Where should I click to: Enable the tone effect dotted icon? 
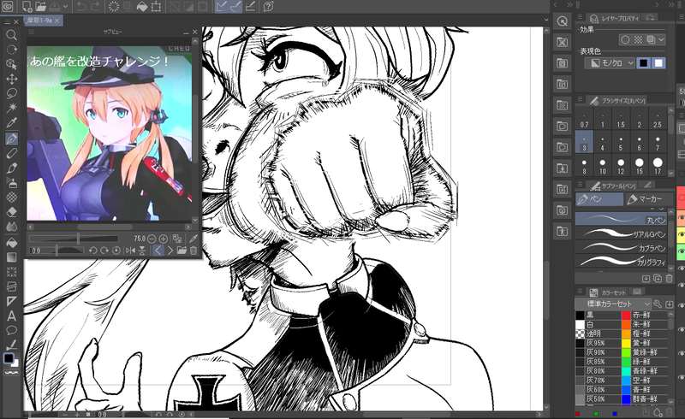(x=638, y=39)
